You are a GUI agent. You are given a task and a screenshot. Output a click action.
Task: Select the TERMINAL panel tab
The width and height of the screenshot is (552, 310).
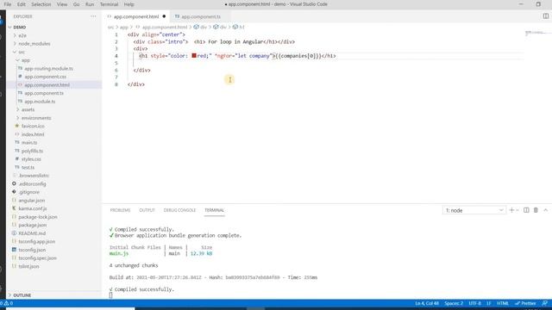click(214, 210)
